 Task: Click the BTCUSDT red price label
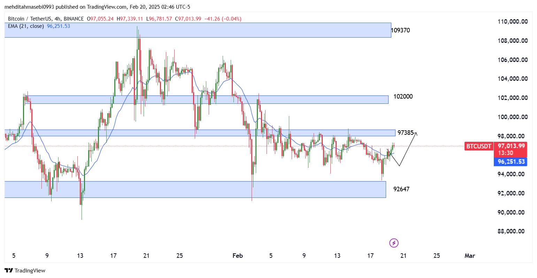(479, 146)
